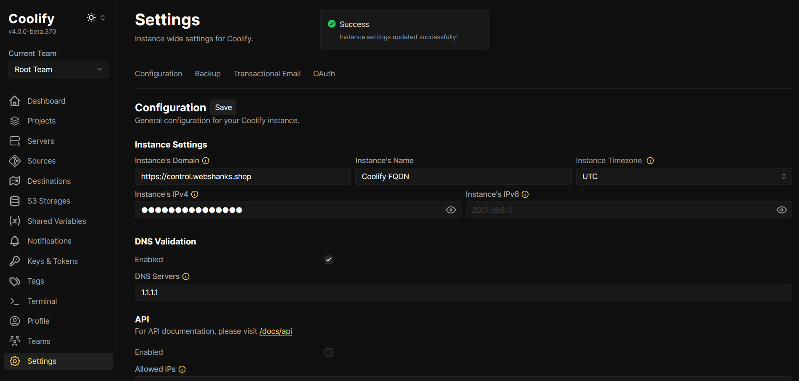Click the Destinations map icon
This screenshot has height=381, width=799.
pos(15,181)
